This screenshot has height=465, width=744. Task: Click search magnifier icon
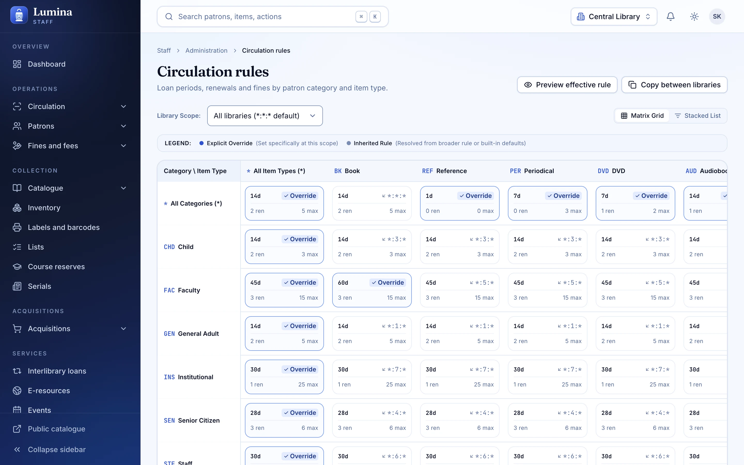pos(169,17)
